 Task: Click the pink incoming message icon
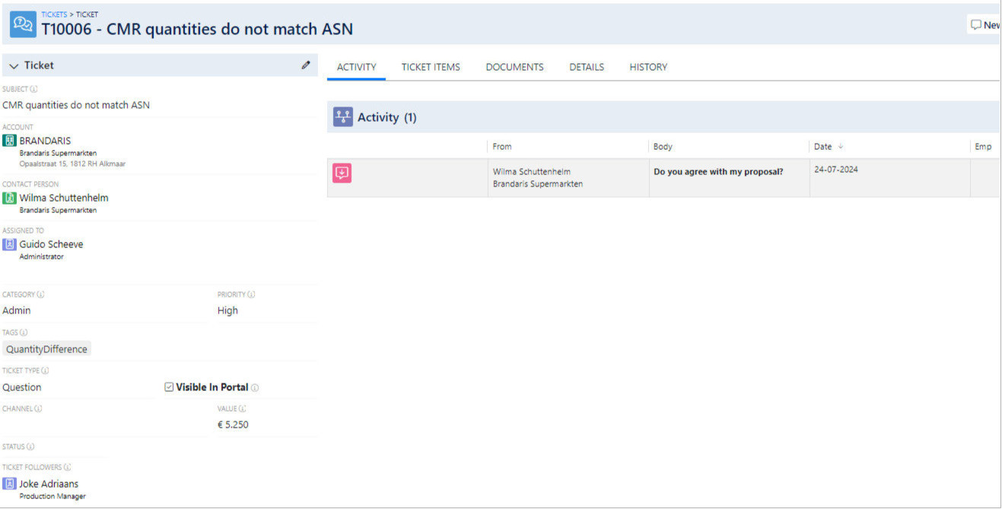point(342,173)
